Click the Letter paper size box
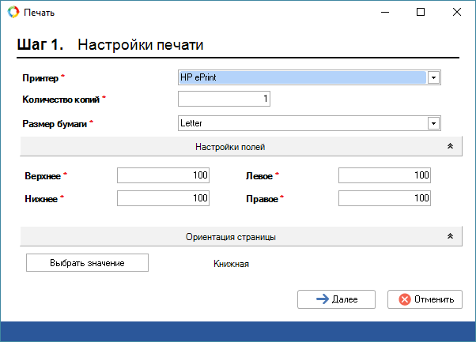 click(x=302, y=123)
